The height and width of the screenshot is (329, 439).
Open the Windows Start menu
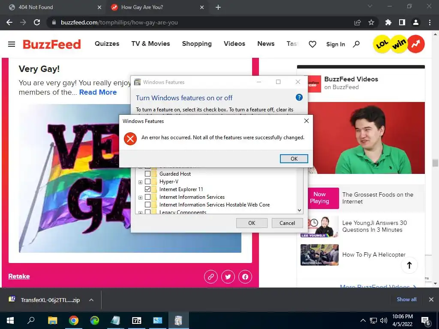(x=10, y=320)
